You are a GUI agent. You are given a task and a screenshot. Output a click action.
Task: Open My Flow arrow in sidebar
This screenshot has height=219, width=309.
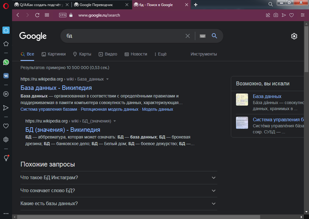[6, 108]
